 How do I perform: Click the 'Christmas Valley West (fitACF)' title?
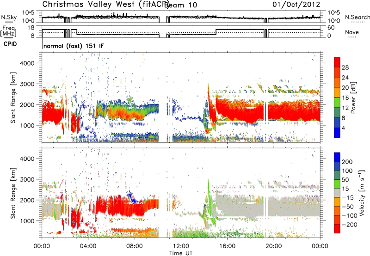coord(105,5)
